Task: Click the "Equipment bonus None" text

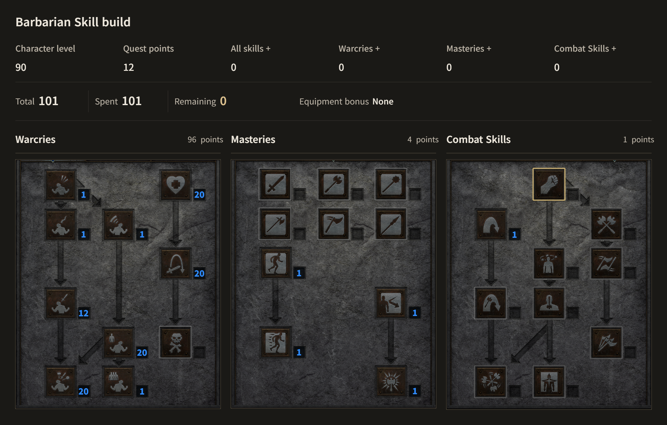Action: pos(346,102)
